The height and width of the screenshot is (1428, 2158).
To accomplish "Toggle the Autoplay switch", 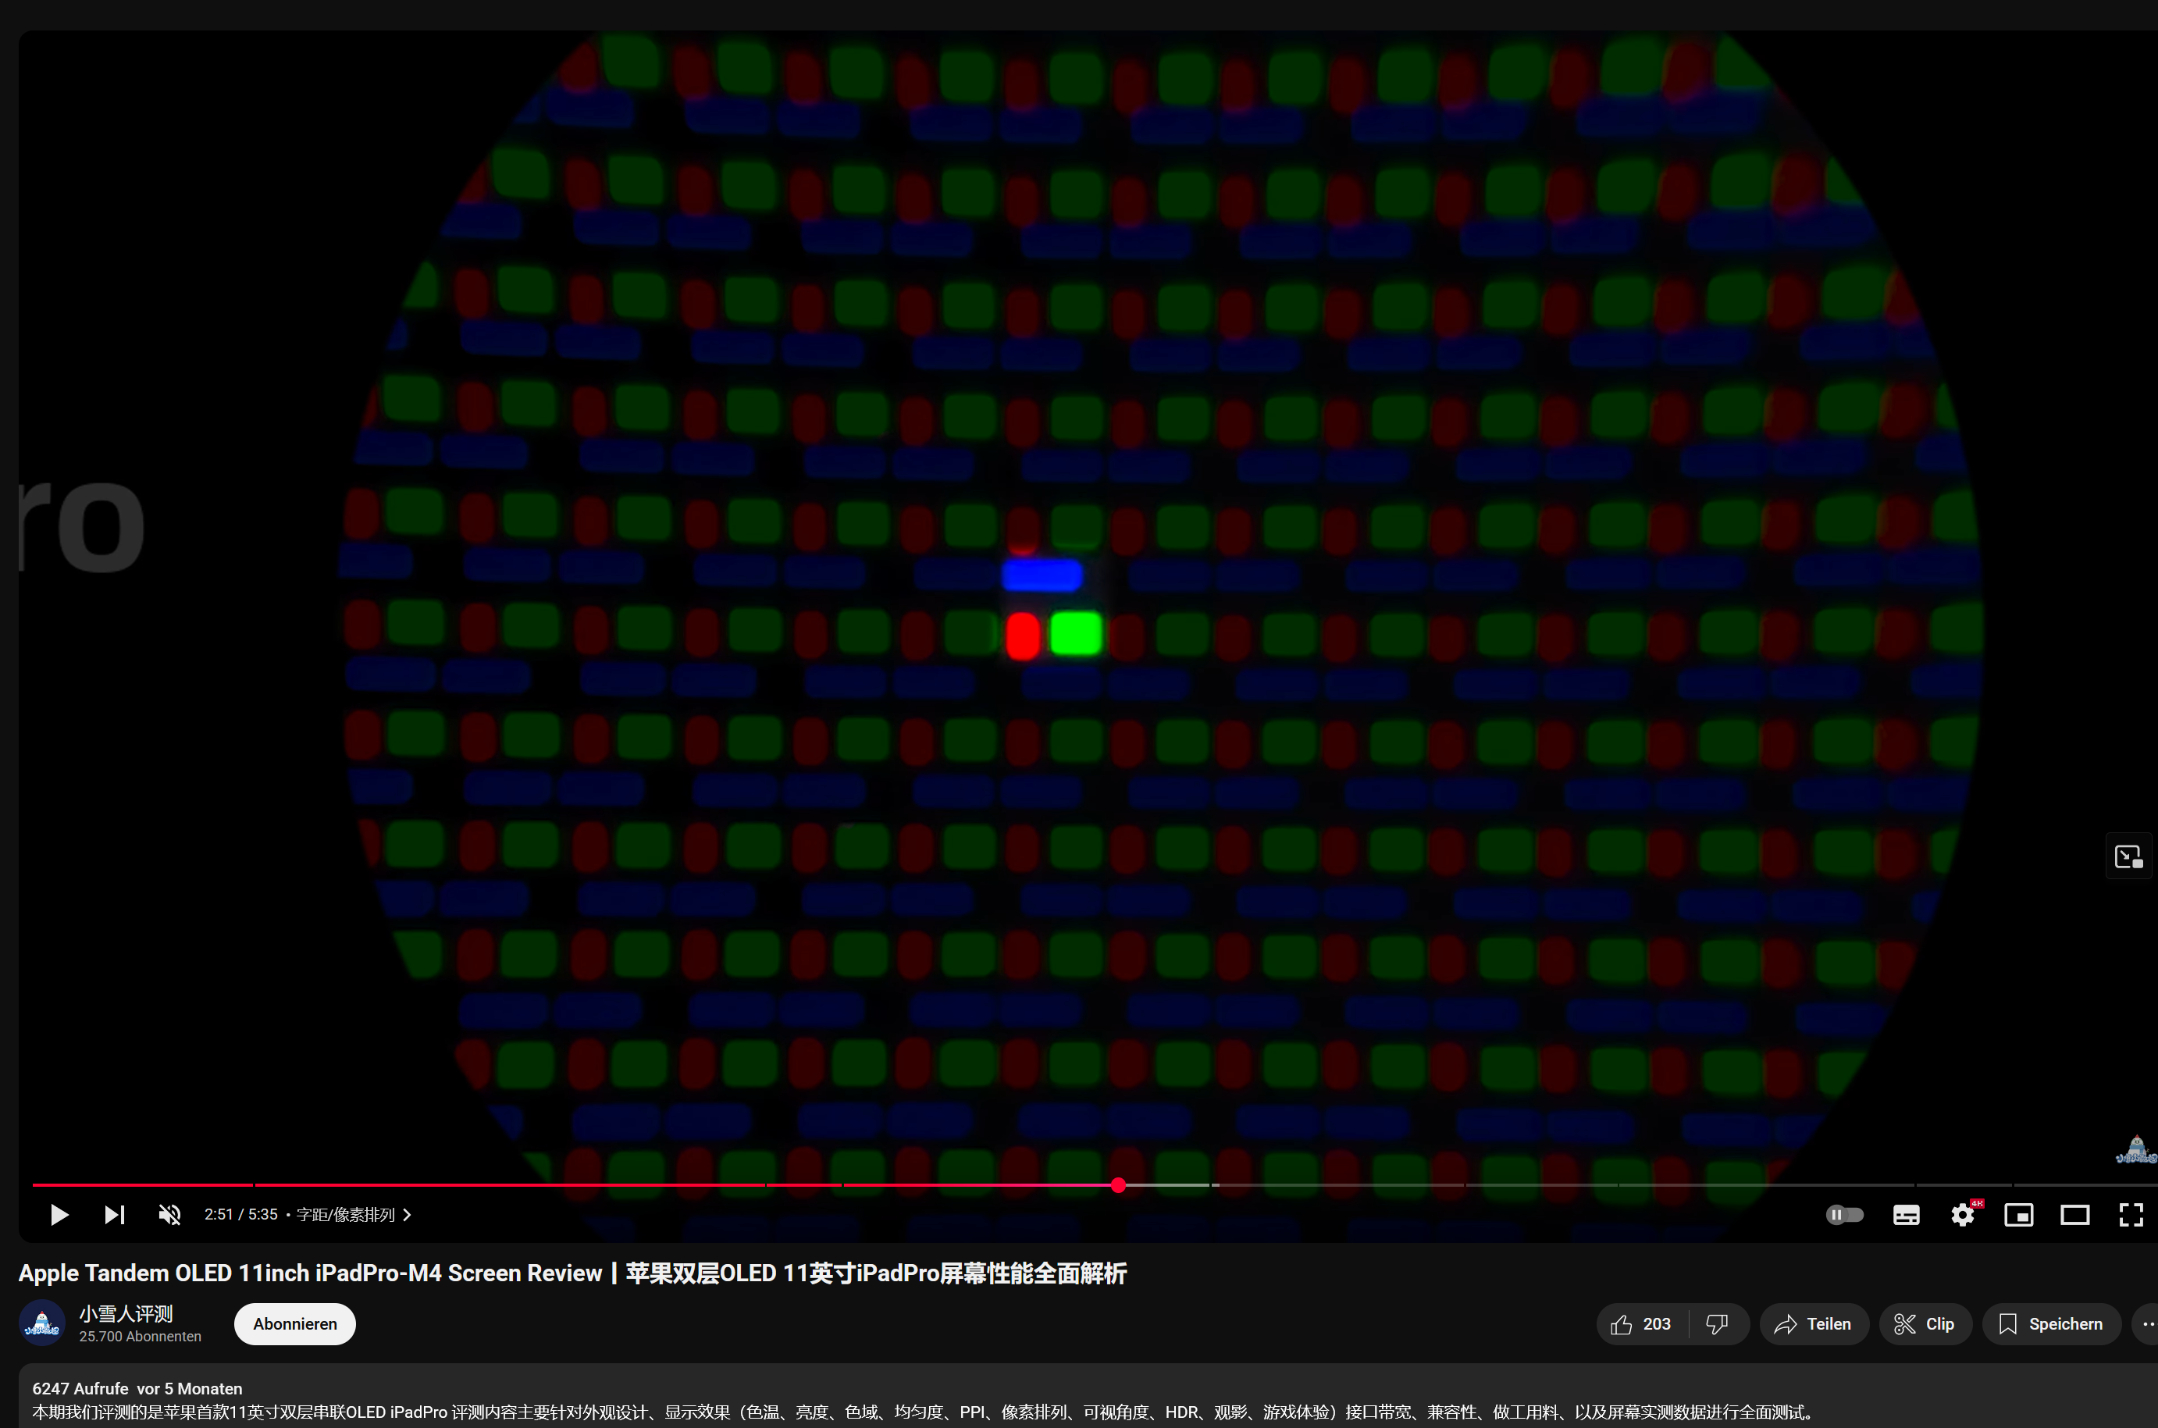I will [x=1845, y=1214].
